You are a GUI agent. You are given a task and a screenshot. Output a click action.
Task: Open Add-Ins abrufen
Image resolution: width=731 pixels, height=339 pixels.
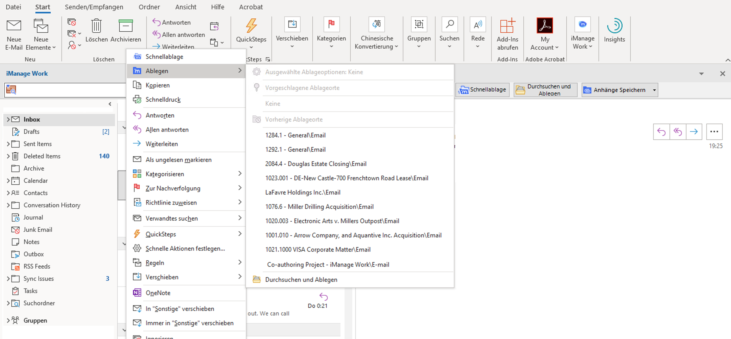(x=507, y=26)
